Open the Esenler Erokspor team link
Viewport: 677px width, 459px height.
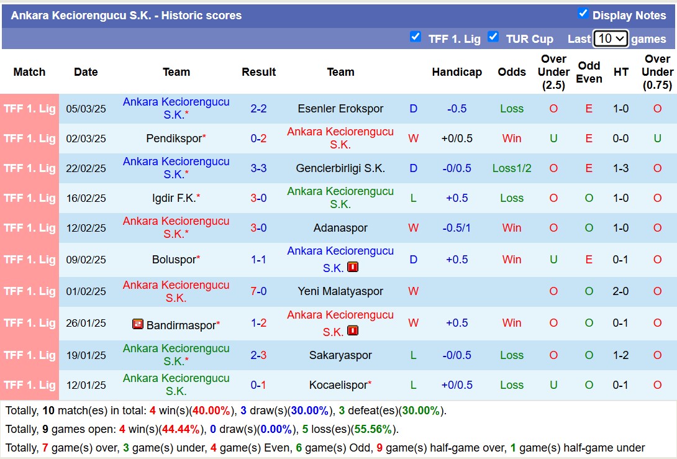pyautogui.click(x=340, y=109)
